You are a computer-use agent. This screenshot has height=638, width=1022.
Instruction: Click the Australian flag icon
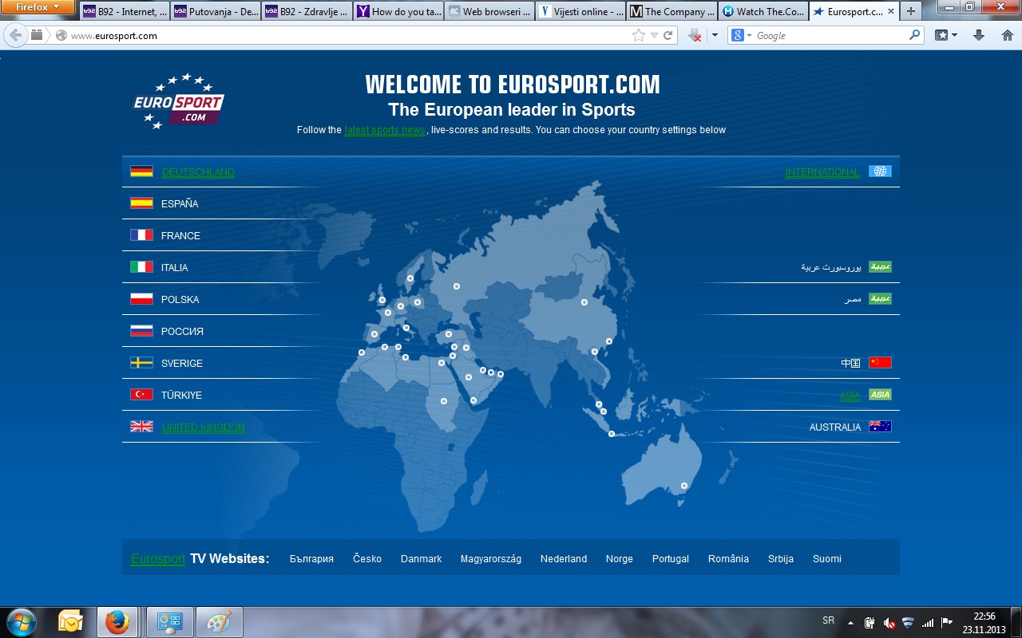click(880, 427)
